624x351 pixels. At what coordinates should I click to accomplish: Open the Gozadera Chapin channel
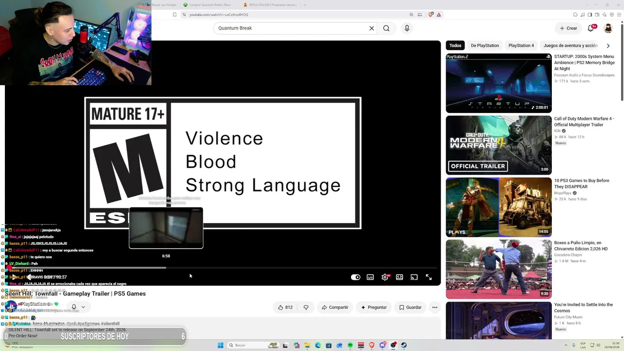(x=568, y=255)
